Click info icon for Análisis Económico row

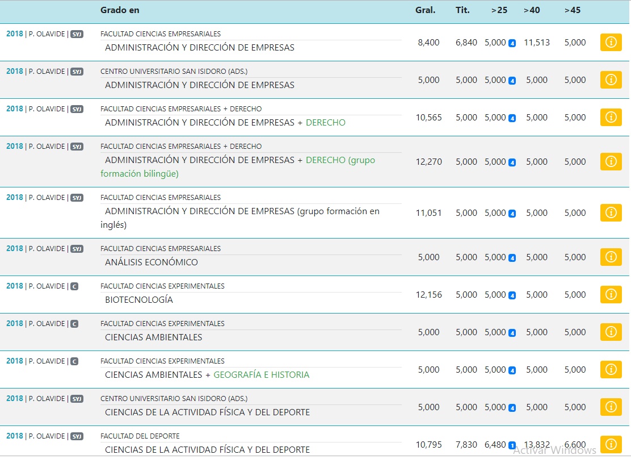pyautogui.click(x=611, y=257)
